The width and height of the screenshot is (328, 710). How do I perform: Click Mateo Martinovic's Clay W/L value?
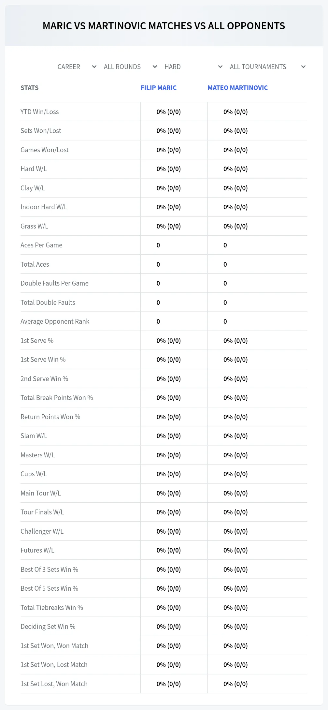[235, 188]
